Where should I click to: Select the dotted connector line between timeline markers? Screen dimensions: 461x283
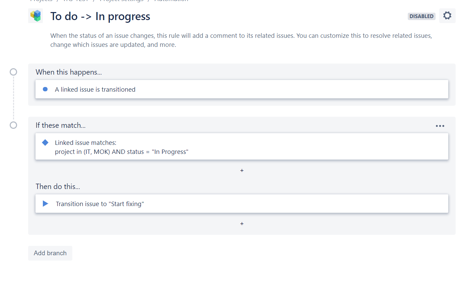pyautogui.click(x=13, y=99)
